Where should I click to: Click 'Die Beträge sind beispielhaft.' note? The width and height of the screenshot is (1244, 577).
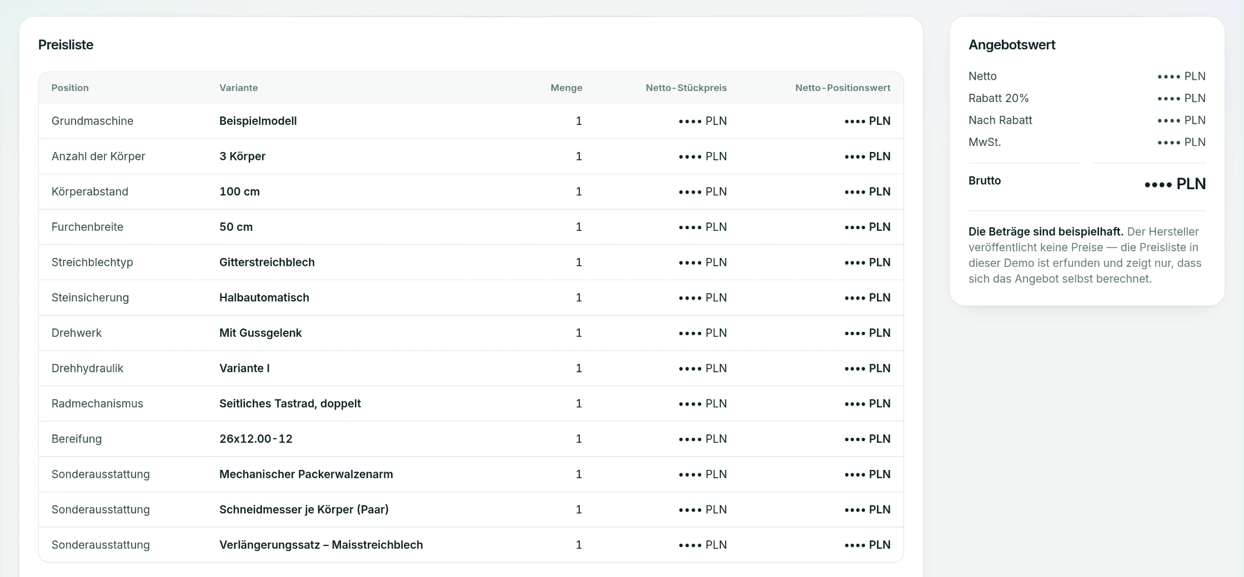click(1046, 231)
